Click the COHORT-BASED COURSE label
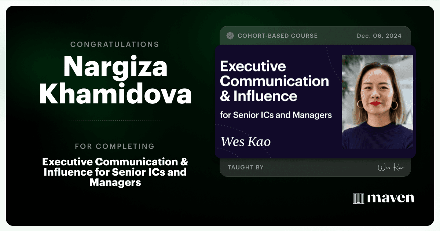Viewport: 440px width, 231px height. [x=278, y=36]
